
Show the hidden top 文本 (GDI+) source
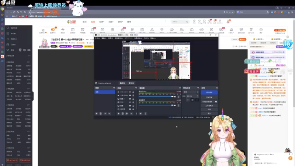point(130,92)
